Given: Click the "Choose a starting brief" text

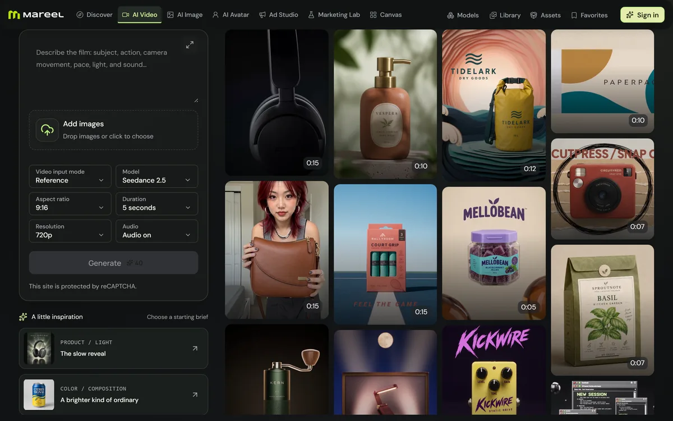Looking at the screenshot, I should pyautogui.click(x=177, y=317).
